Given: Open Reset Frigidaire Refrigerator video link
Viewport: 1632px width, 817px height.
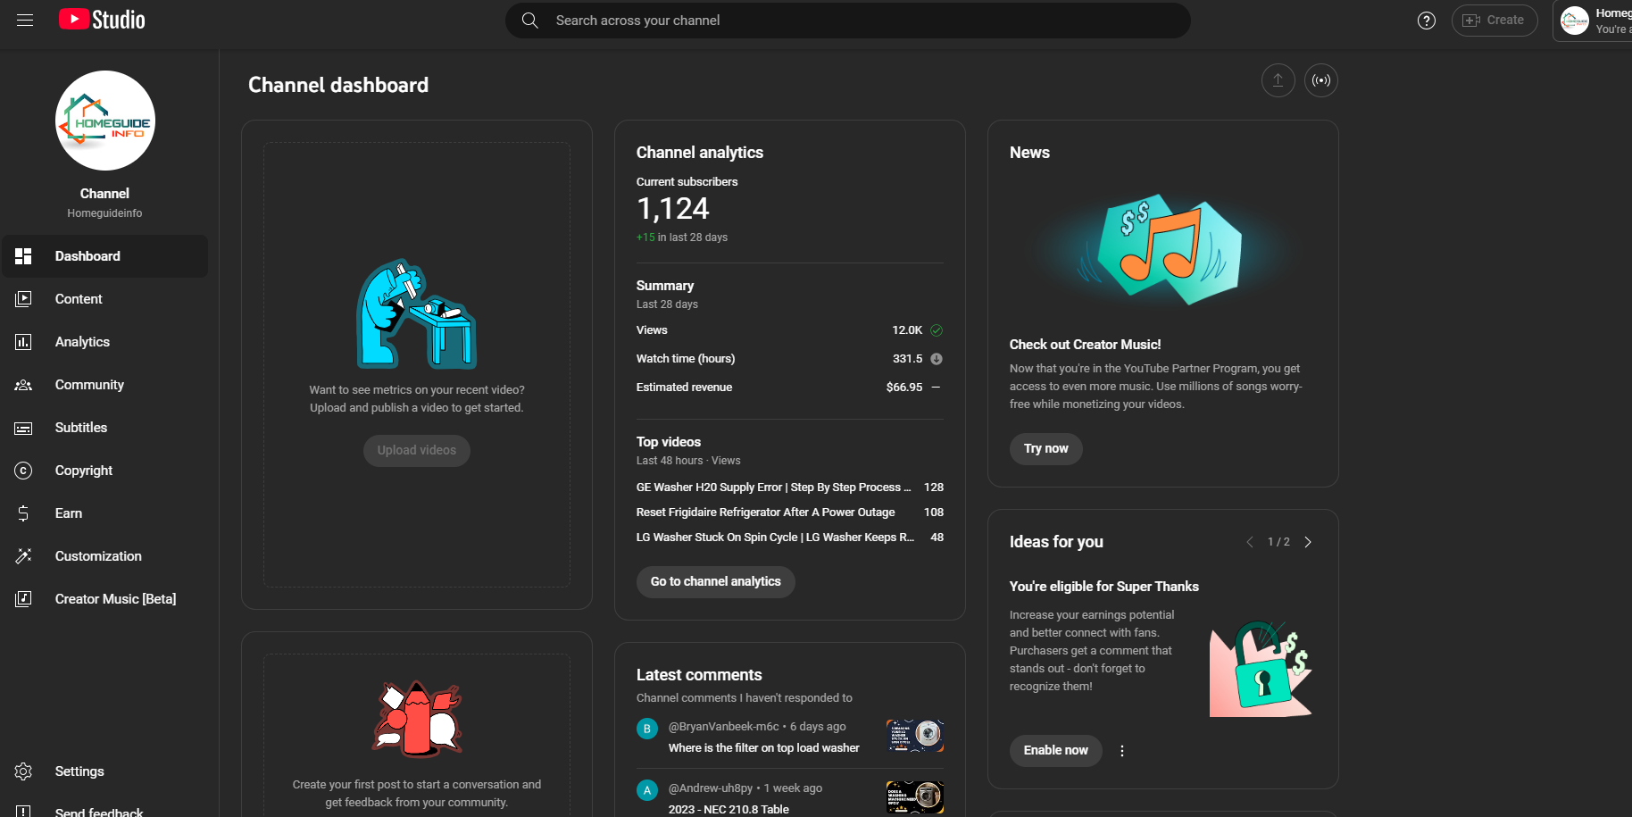Looking at the screenshot, I should pos(766,513).
